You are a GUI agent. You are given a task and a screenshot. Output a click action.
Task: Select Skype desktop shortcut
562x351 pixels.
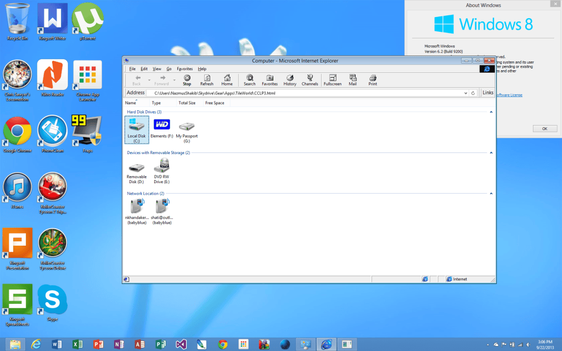click(x=52, y=303)
